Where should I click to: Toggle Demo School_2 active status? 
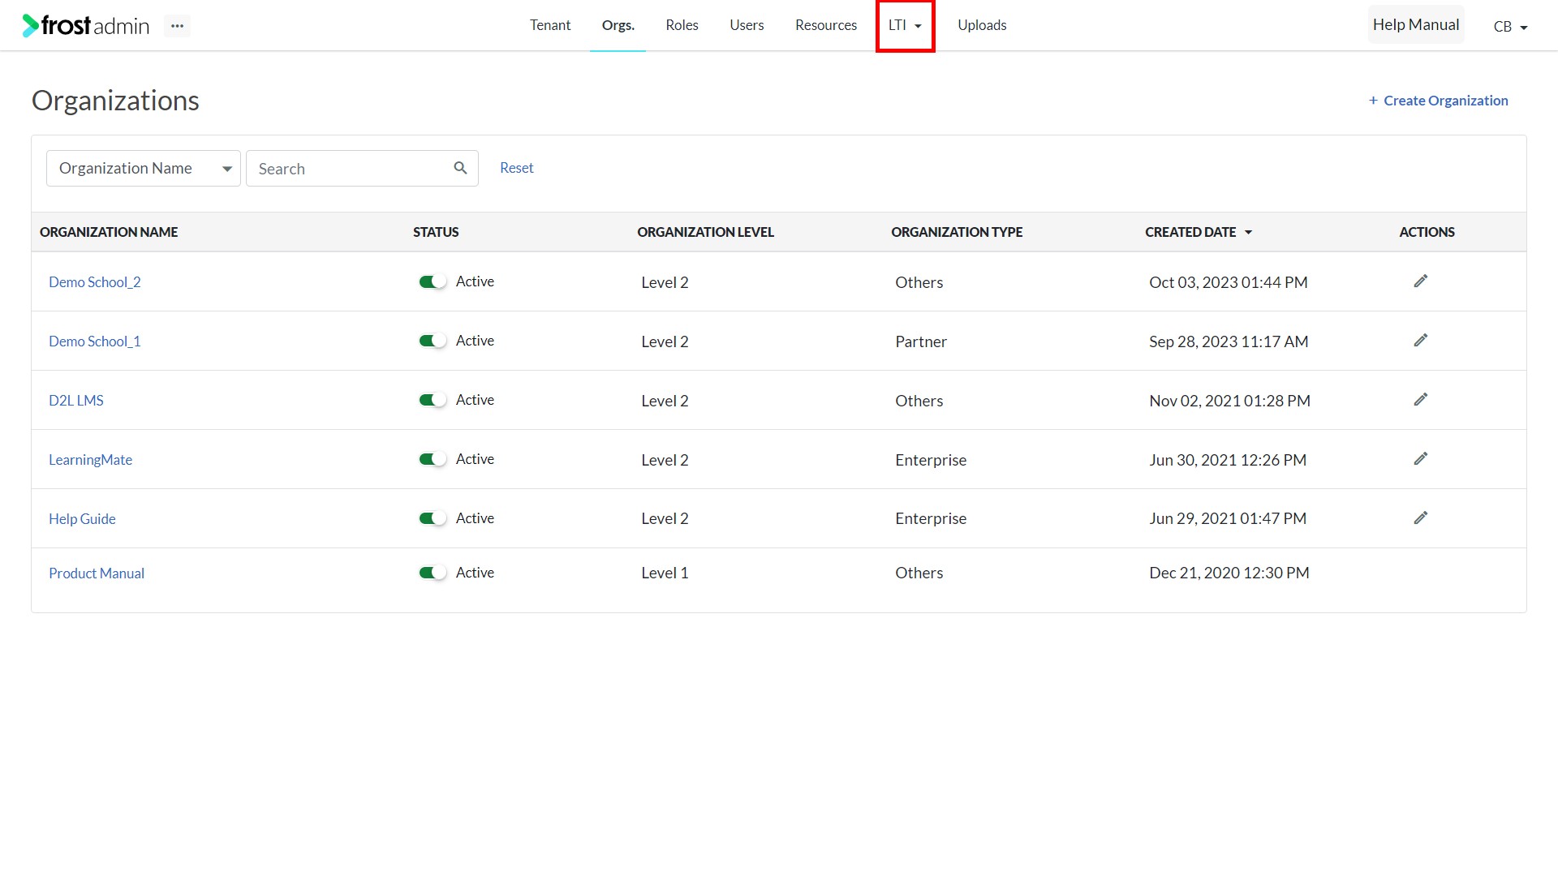pyautogui.click(x=433, y=281)
